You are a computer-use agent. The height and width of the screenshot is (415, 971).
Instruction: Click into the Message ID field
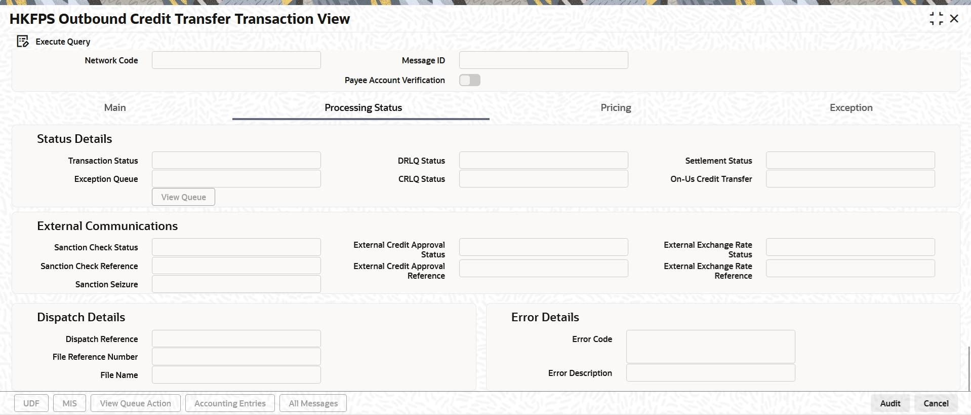click(543, 60)
